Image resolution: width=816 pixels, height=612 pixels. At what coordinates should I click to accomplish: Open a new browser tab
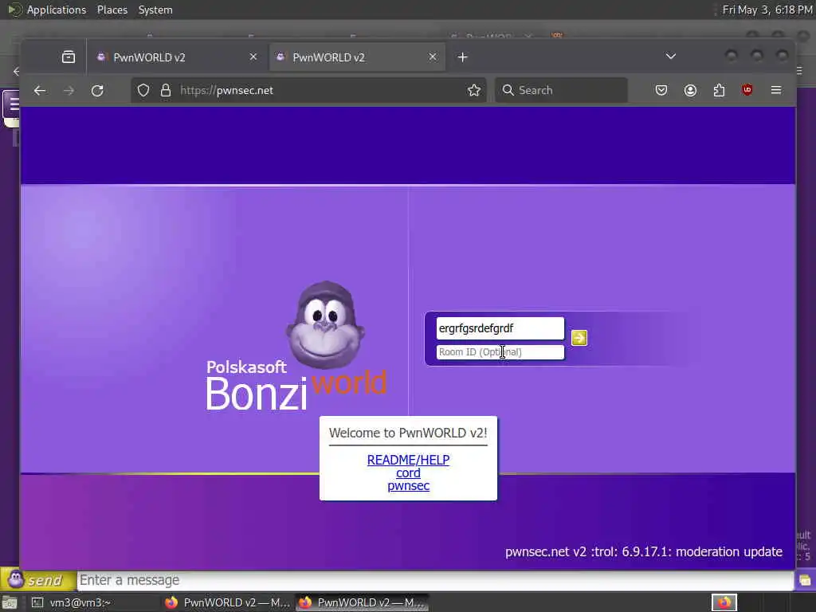(x=463, y=57)
